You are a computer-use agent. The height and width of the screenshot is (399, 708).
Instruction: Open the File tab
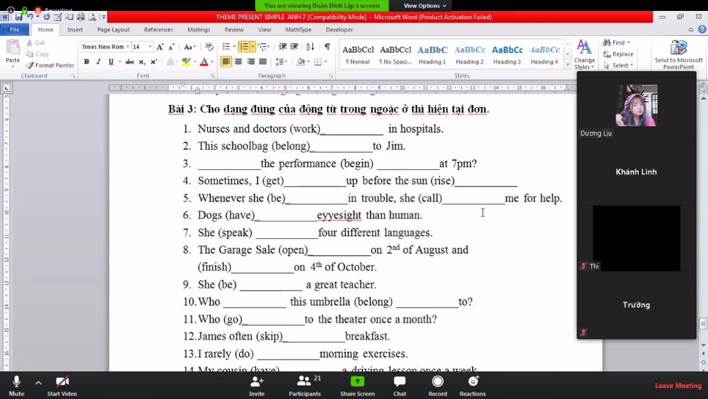[x=15, y=30]
